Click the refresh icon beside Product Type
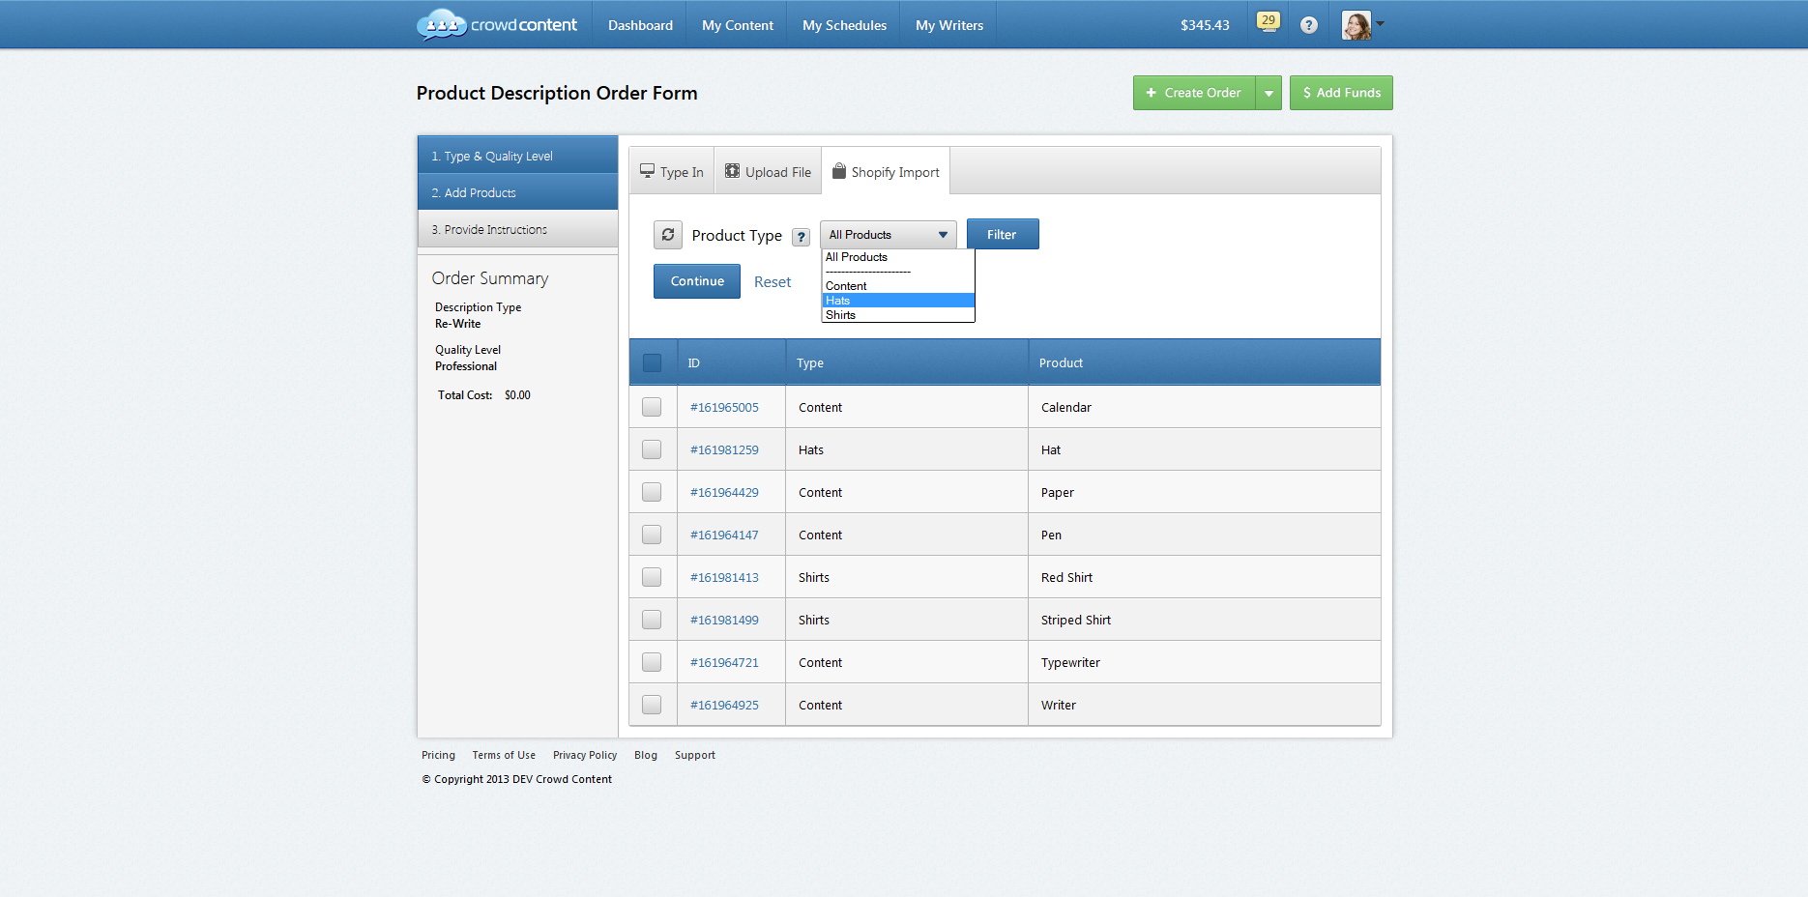The image size is (1808, 897). click(x=667, y=234)
